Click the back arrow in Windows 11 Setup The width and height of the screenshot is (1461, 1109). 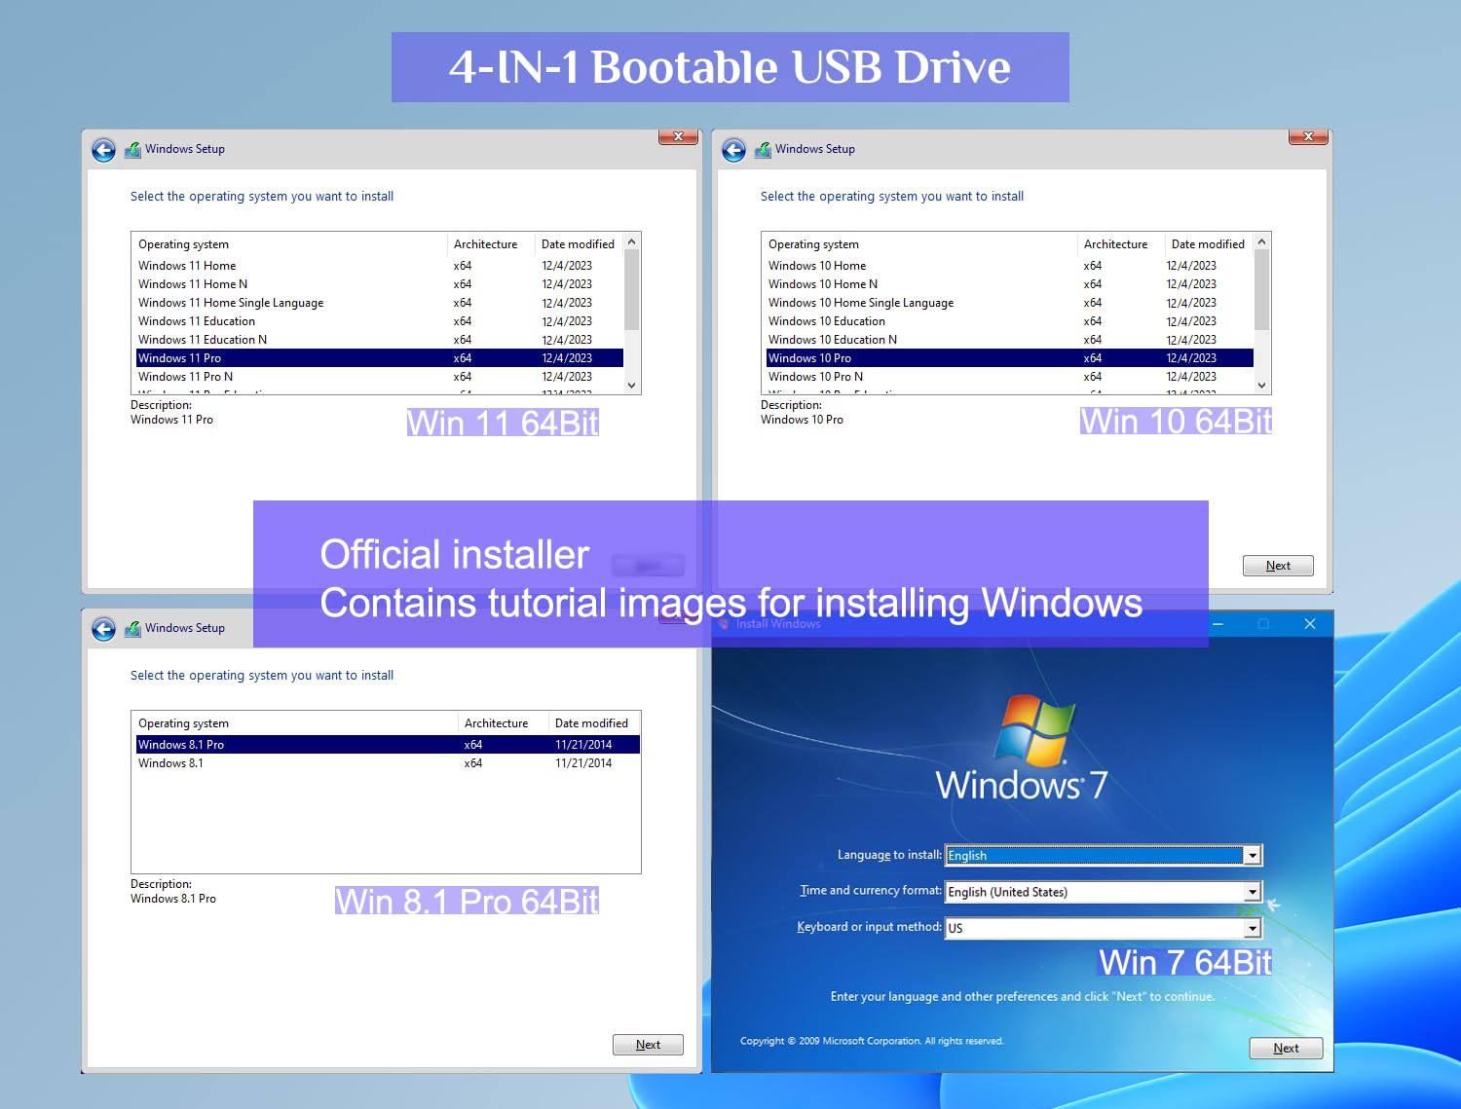(x=103, y=149)
